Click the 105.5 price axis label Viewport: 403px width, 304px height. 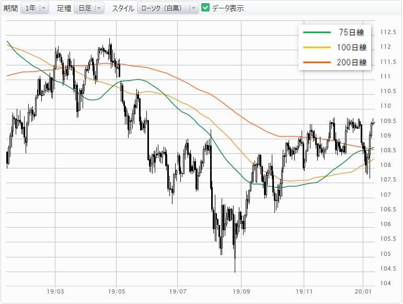[388, 239]
